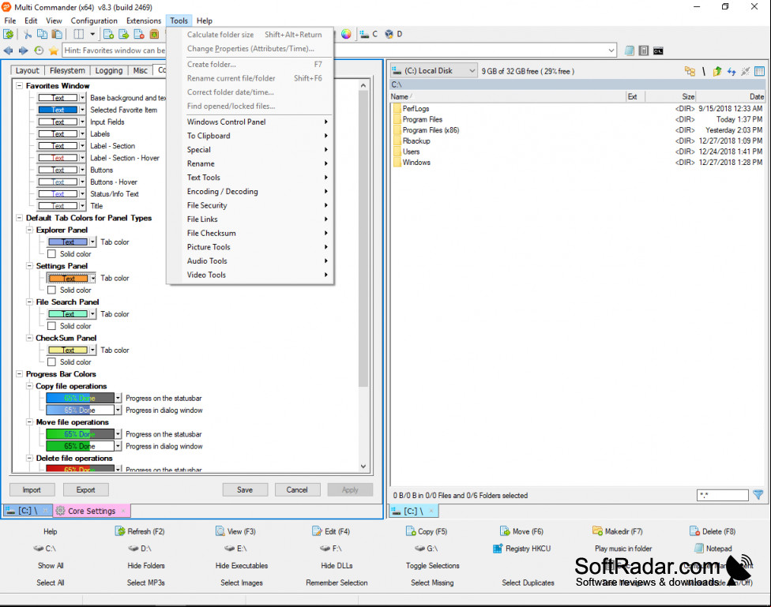Click the settings list vertical scrollbar
771x607 pixels.
tap(363, 276)
